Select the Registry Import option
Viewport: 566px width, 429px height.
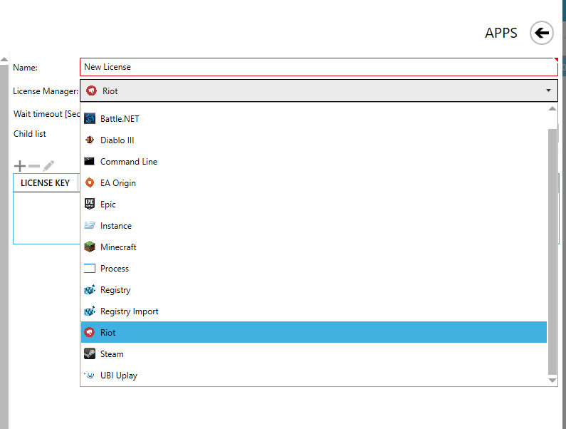coord(314,311)
